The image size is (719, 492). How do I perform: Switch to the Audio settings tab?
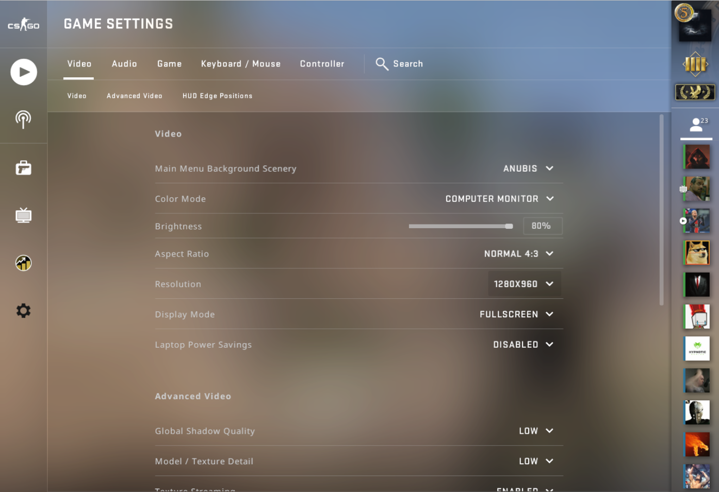[124, 64]
